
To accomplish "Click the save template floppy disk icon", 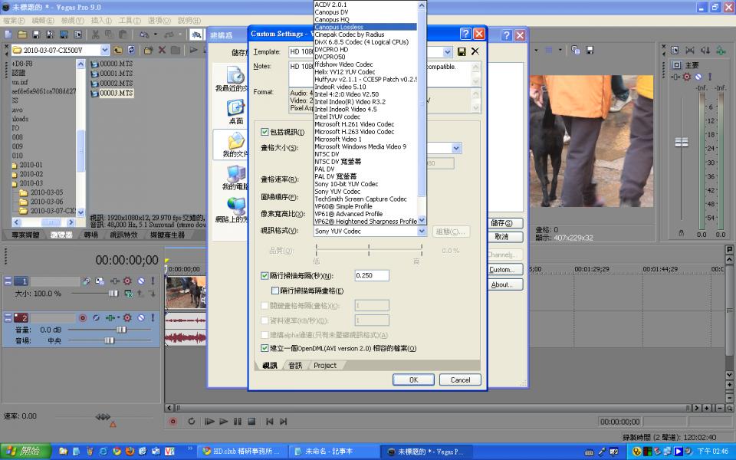I will (462, 51).
